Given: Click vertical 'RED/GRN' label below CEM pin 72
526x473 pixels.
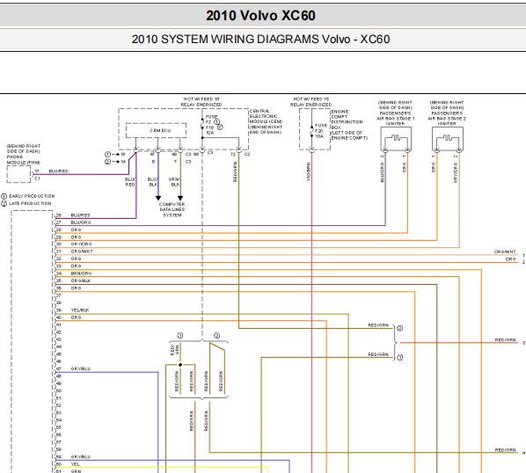Looking at the screenshot, I should point(235,172).
